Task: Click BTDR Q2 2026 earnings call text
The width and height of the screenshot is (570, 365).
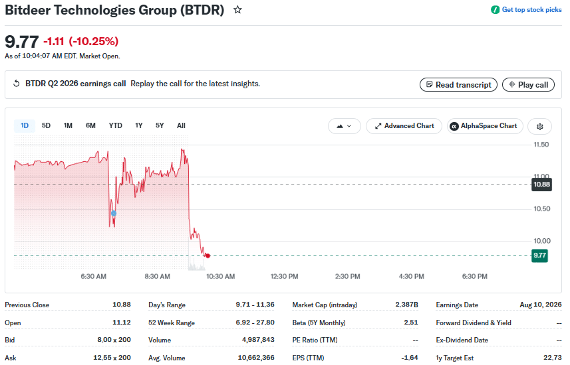Action: 76,84
